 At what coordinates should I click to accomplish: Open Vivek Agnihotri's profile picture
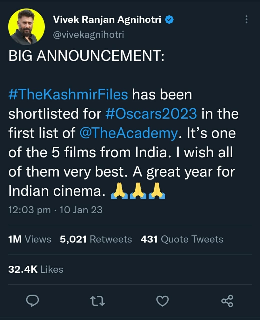point(26,26)
